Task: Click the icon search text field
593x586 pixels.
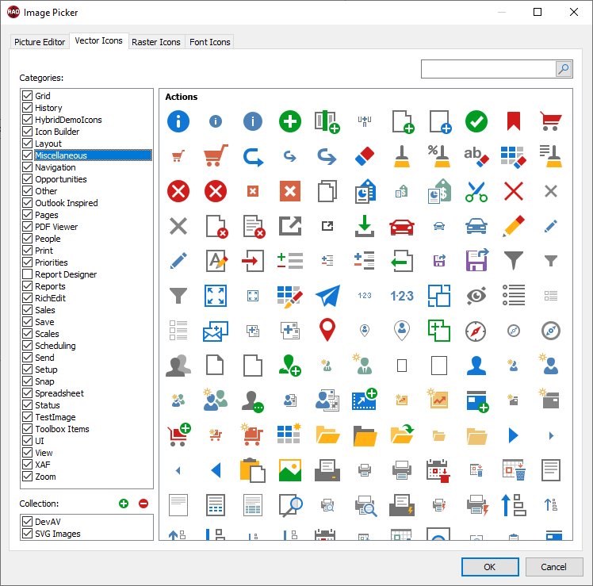Action: (x=488, y=70)
